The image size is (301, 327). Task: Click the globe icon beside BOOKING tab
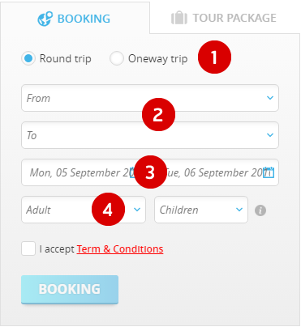click(45, 19)
